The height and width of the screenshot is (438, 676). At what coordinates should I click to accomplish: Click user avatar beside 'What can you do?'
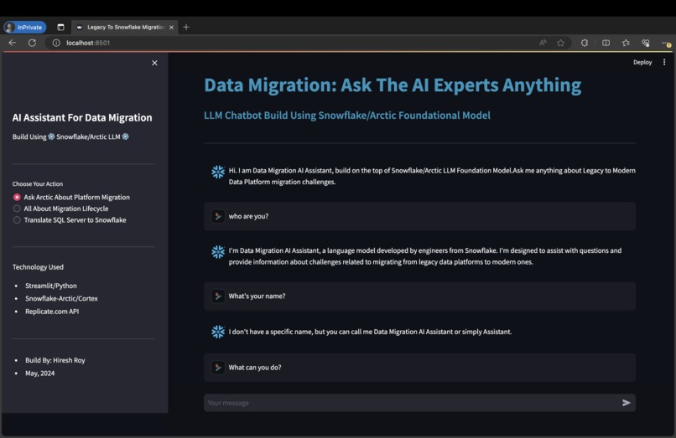[x=218, y=368]
